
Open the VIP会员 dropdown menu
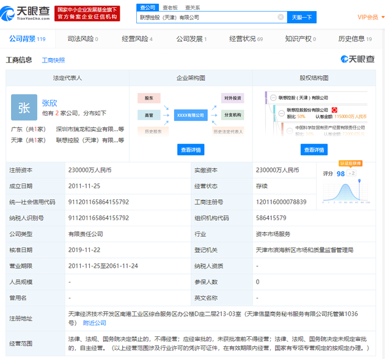370,17
